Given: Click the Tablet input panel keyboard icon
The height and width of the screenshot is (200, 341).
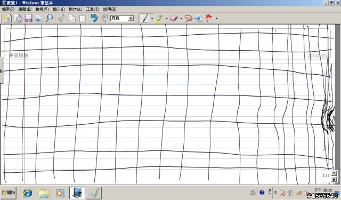Looking at the screenshot, I should click(253, 193).
